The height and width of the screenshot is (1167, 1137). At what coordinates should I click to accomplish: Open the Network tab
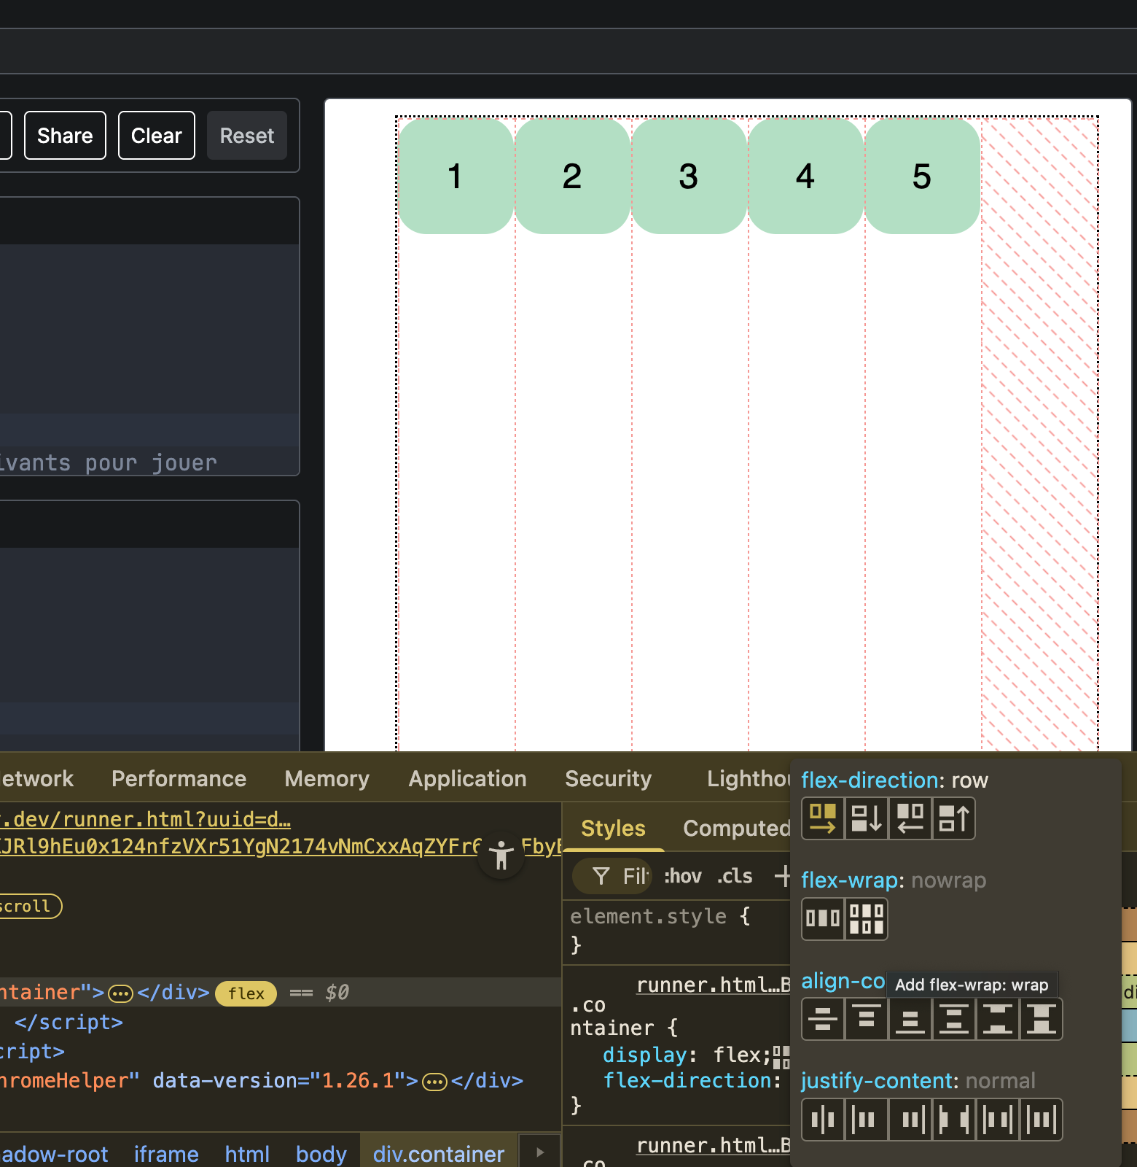[36, 778]
